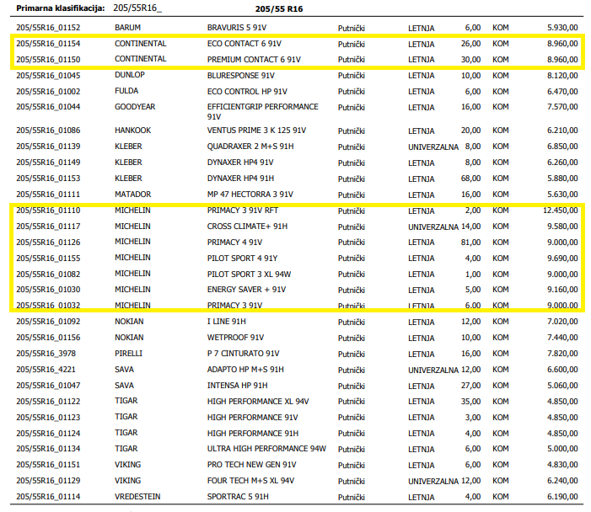591x512 pixels.
Task: Click HIGH PERFORMANCE 91V model
Action: pyautogui.click(x=253, y=418)
